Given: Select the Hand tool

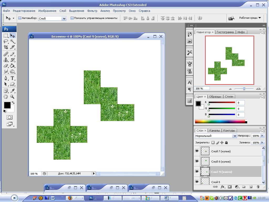Looking at the screenshot, I should [x=6, y=97].
